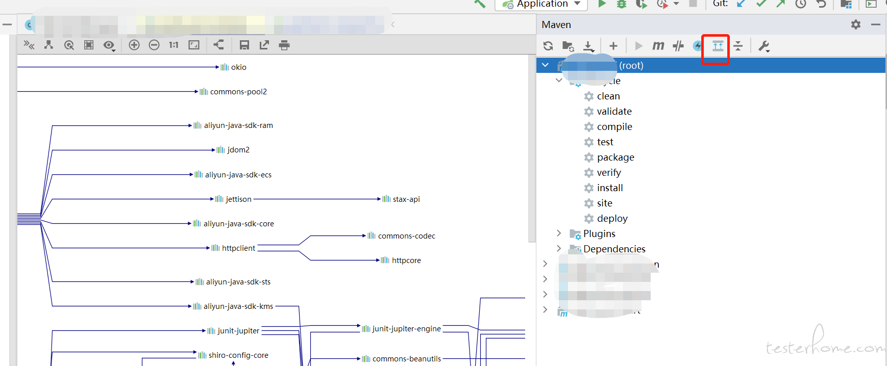This screenshot has height=366, width=887.
Task: Commit changes with the green checkmark
Action: click(x=761, y=4)
